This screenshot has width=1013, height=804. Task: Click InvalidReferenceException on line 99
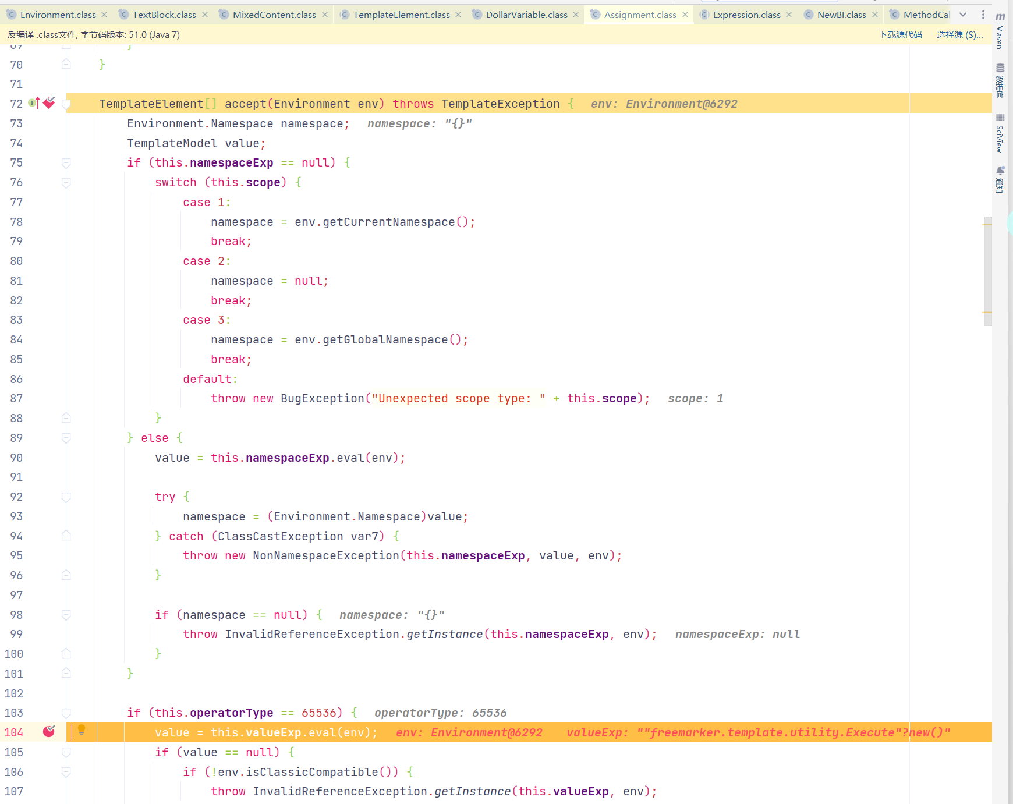tap(312, 635)
